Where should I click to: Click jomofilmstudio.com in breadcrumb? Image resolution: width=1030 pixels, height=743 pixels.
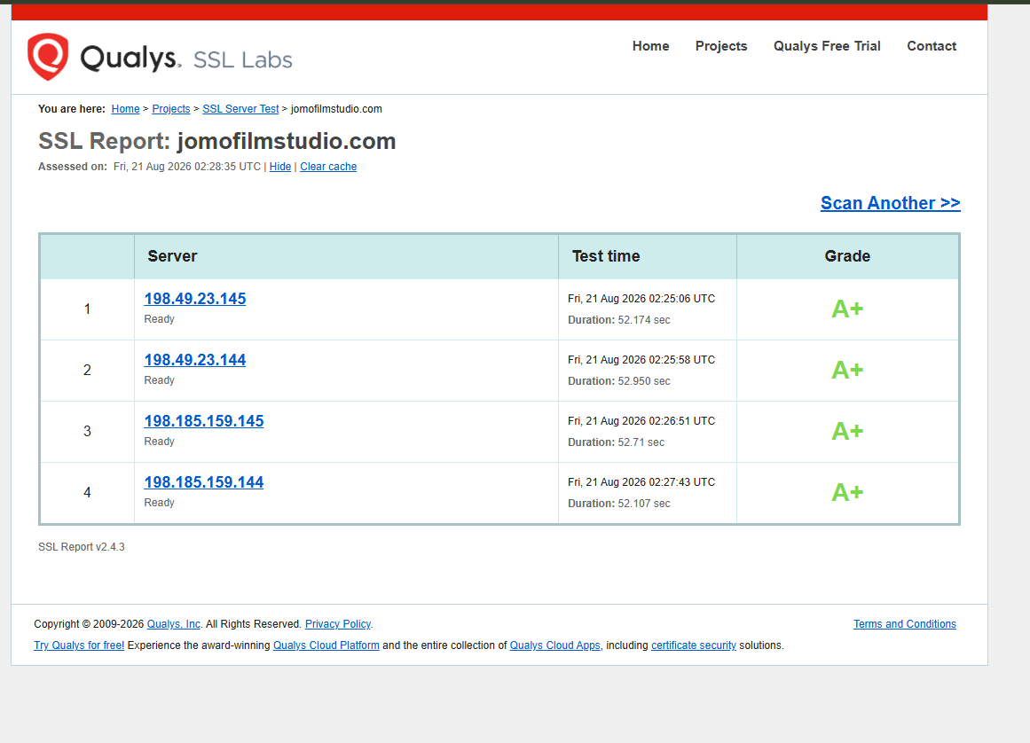(336, 109)
